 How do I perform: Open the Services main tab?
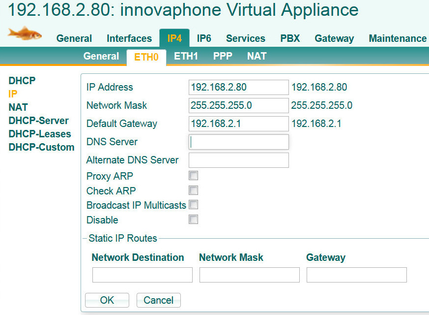(x=245, y=38)
